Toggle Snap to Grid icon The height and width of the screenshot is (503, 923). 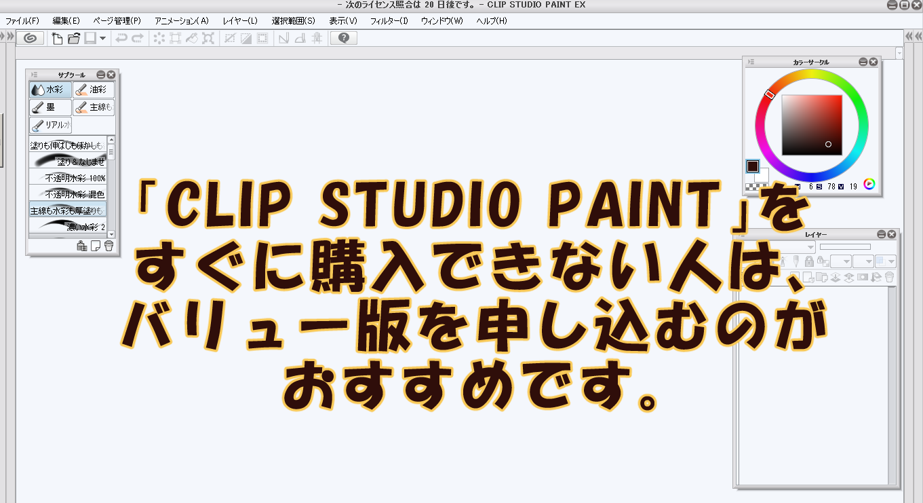tap(317, 38)
